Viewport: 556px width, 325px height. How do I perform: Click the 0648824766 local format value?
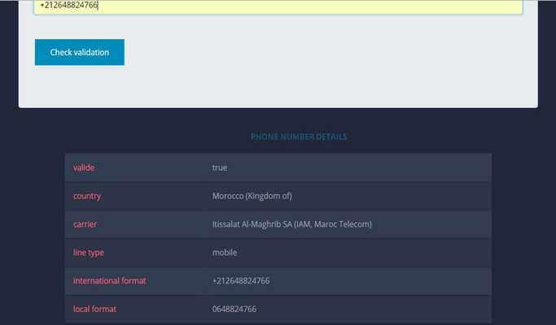[234, 310]
